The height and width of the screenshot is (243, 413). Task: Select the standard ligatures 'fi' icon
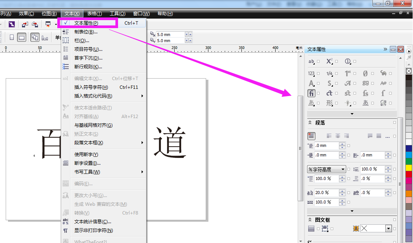coord(311,93)
